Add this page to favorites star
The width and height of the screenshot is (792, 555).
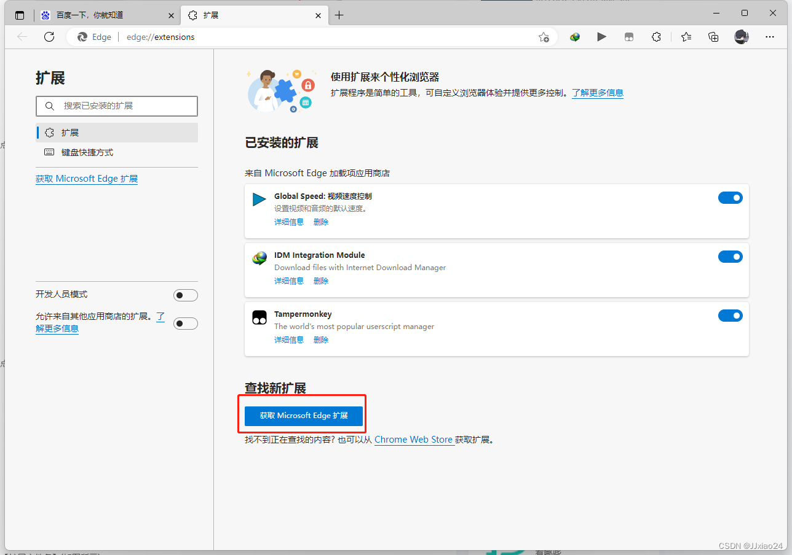(x=544, y=37)
